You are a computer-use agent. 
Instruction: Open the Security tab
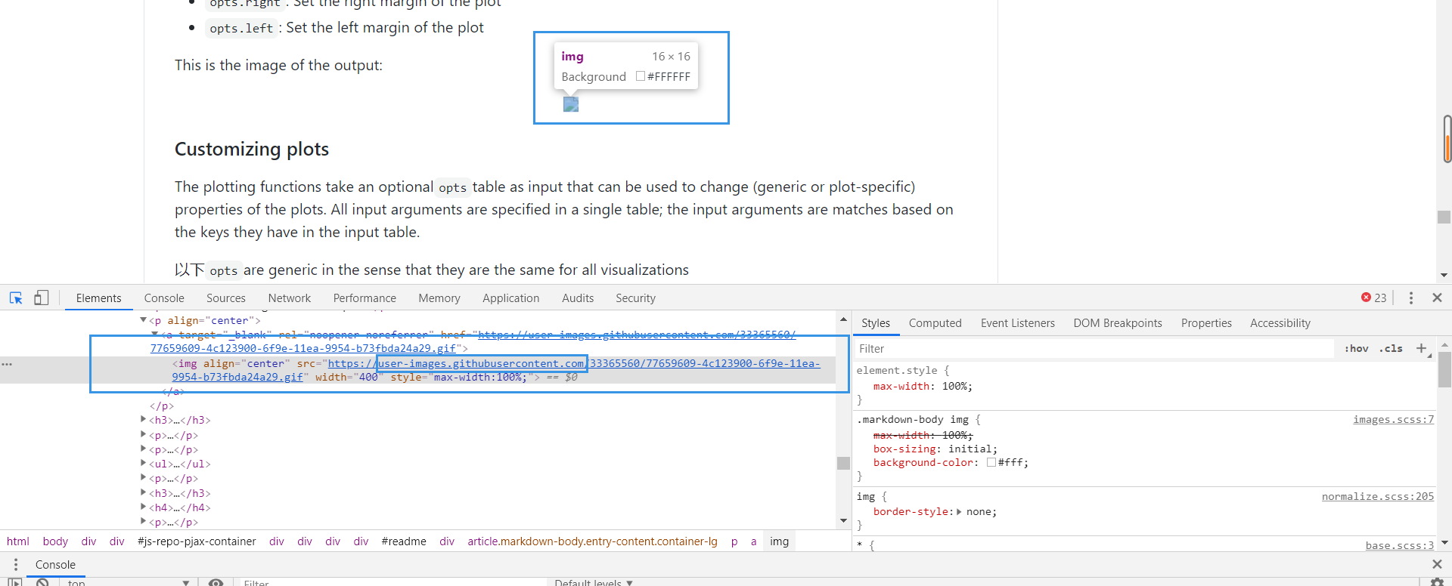point(635,298)
